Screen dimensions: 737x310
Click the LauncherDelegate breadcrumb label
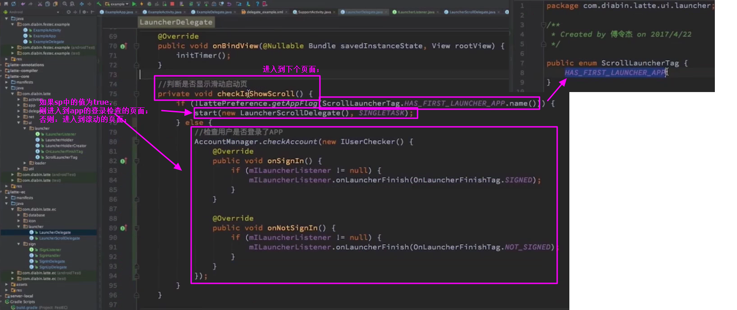[176, 22]
